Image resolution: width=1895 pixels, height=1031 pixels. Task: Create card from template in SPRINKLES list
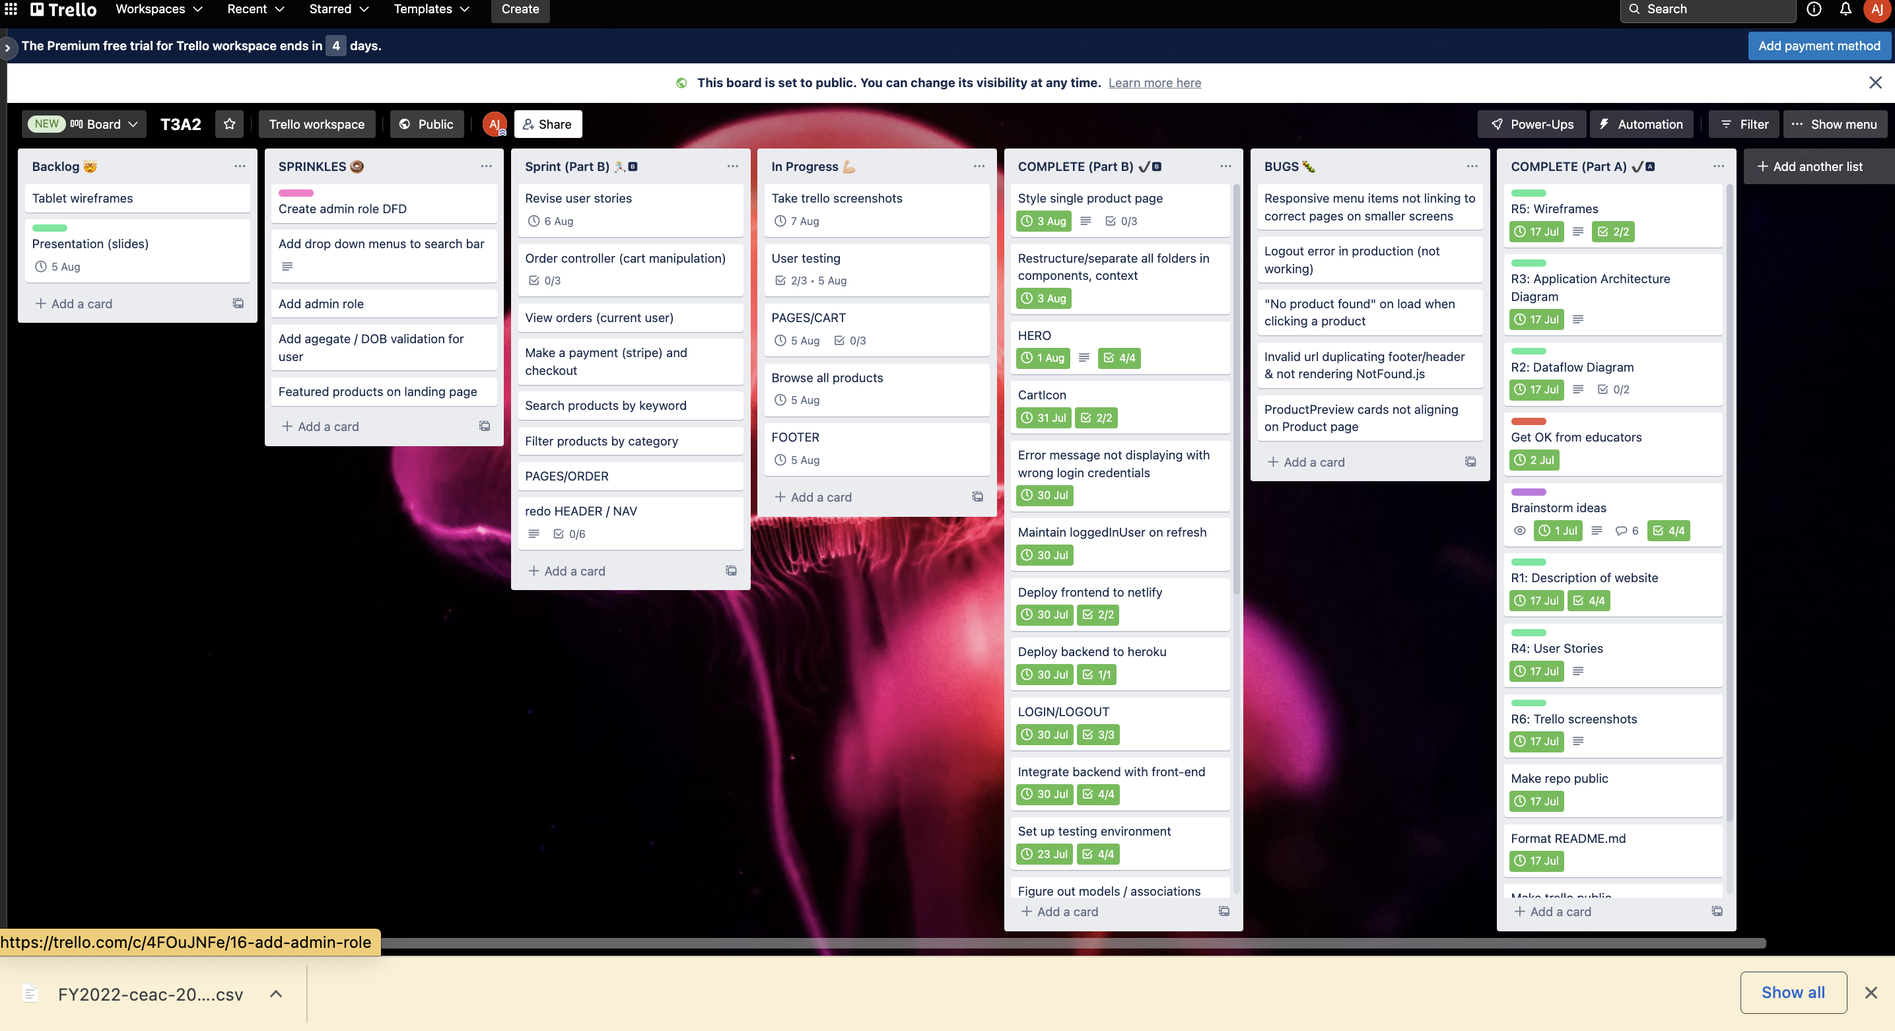click(485, 426)
